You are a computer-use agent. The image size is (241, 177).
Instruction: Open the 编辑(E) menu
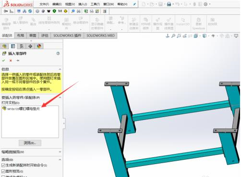[57, 4]
